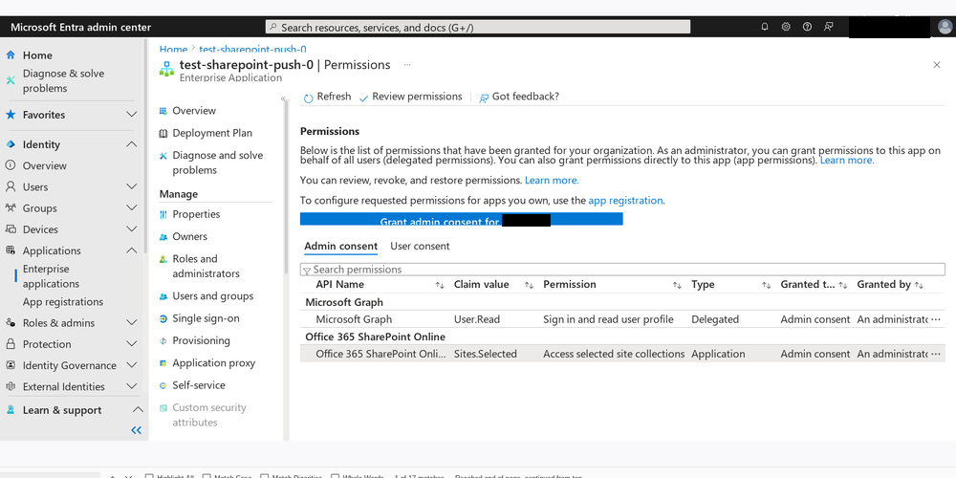Screen dimensions: 956x478
Task: Open Owners in the Manage section
Action: pyautogui.click(x=189, y=236)
